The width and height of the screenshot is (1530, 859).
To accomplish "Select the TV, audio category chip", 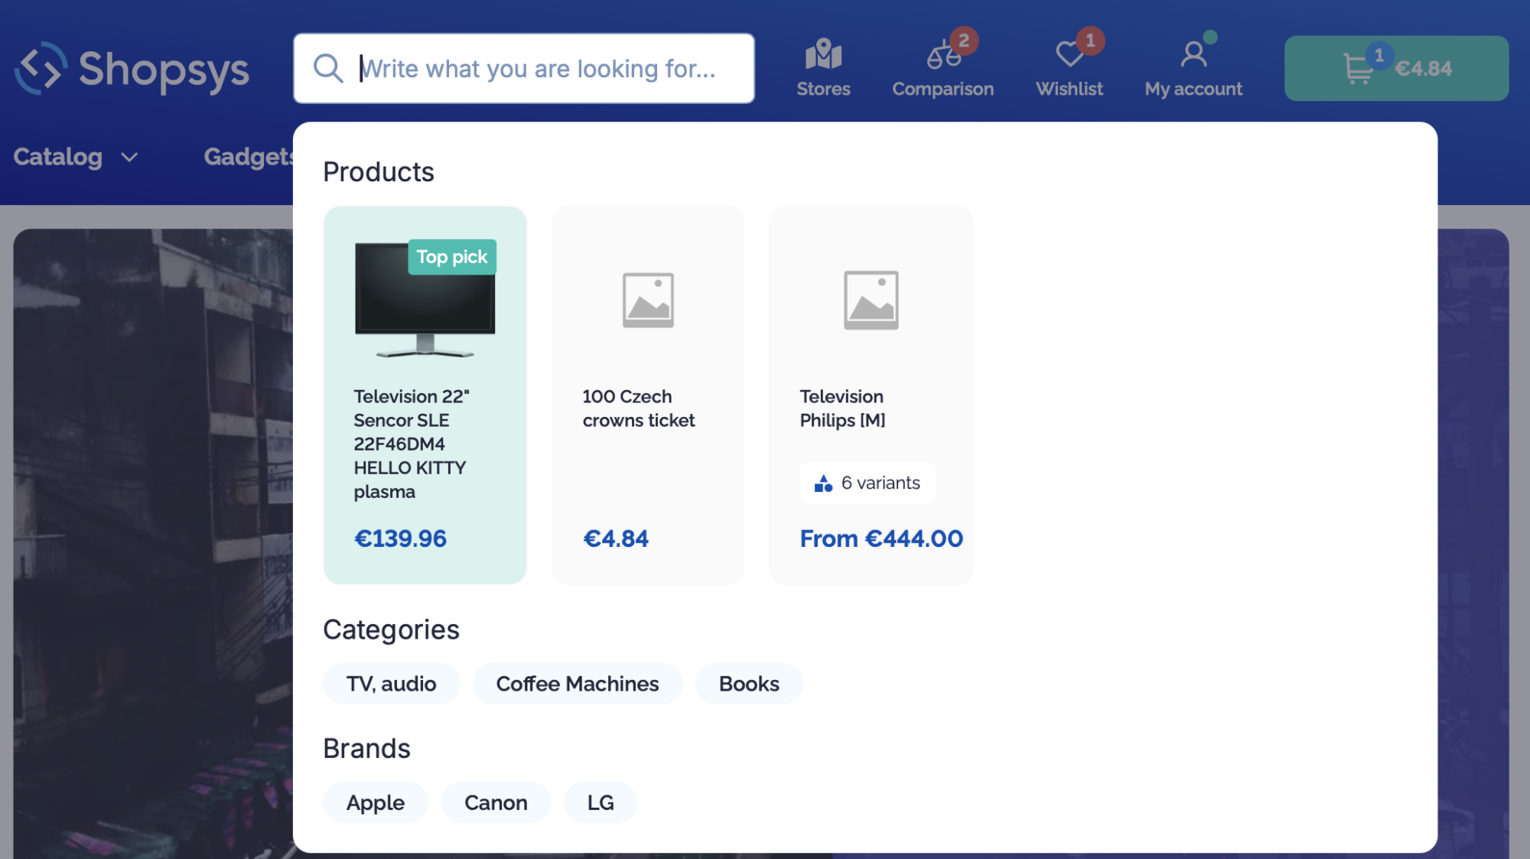I will click(391, 684).
